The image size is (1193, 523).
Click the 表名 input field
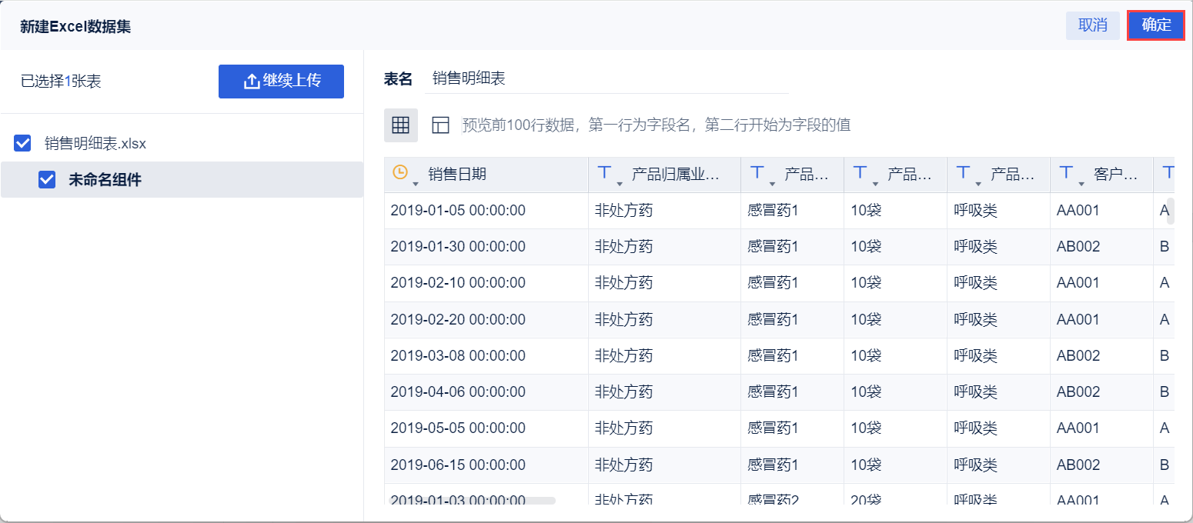point(607,78)
